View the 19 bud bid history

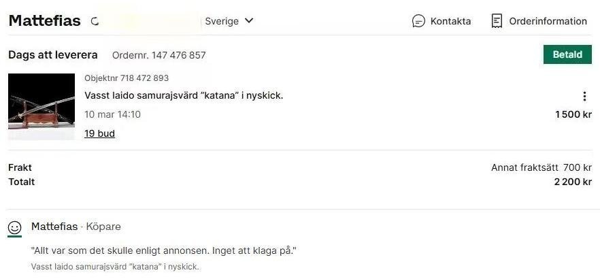coord(99,133)
